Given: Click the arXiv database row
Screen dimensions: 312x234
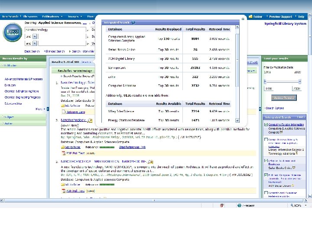Looking at the screenshot, I should coord(168,77).
